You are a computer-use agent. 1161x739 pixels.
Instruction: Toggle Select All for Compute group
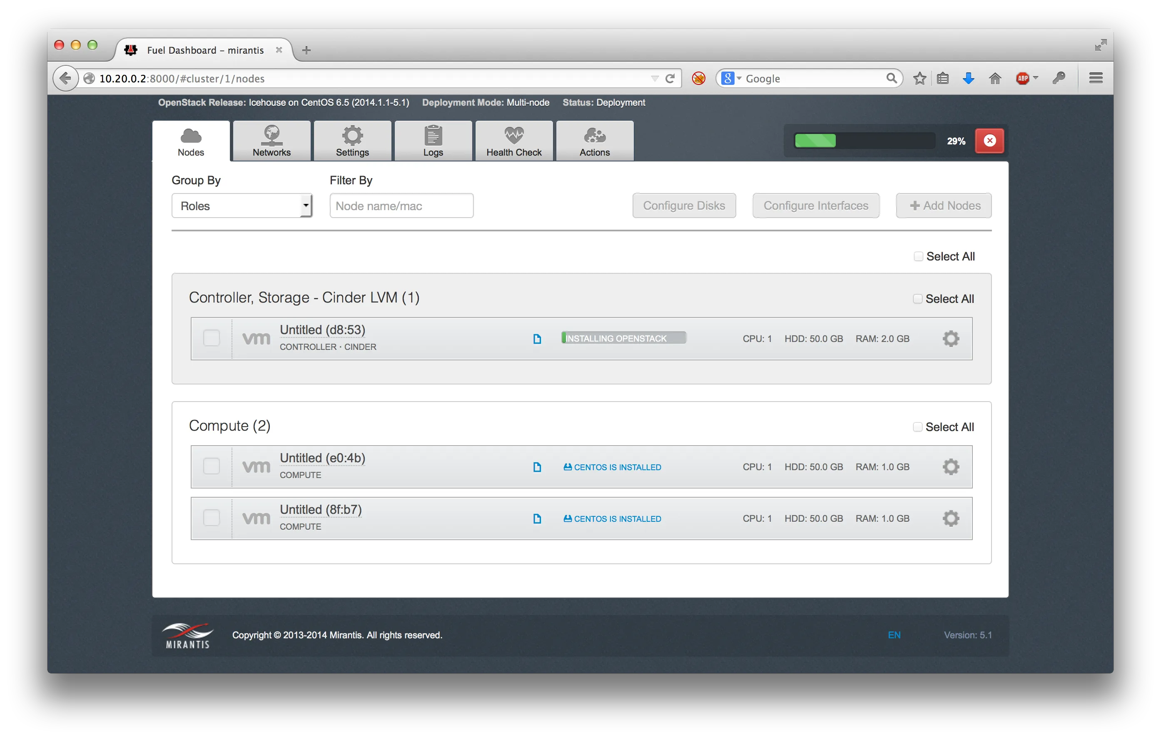(x=917, y=427)
